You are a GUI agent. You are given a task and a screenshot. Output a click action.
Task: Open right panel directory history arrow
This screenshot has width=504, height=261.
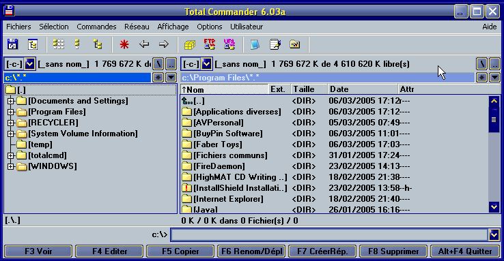point(494,78)
